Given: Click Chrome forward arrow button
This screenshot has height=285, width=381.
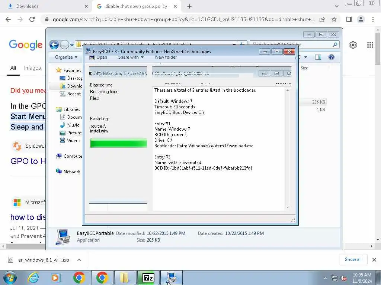Looking at the screenshot, I should pos(20,19).
